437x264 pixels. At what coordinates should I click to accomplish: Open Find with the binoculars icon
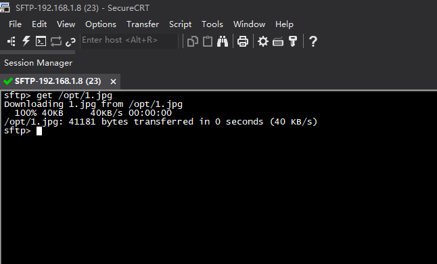(223, 41)
